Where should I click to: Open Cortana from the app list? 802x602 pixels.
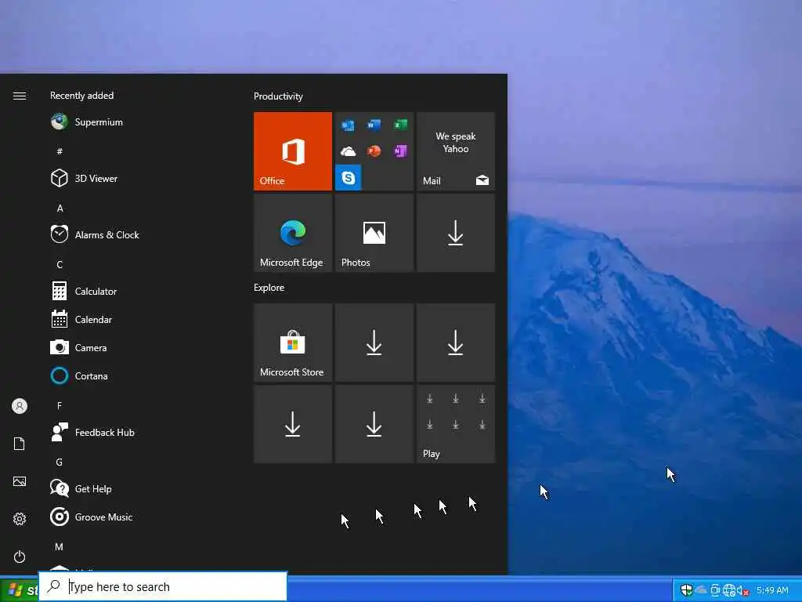tap(79, 375)
